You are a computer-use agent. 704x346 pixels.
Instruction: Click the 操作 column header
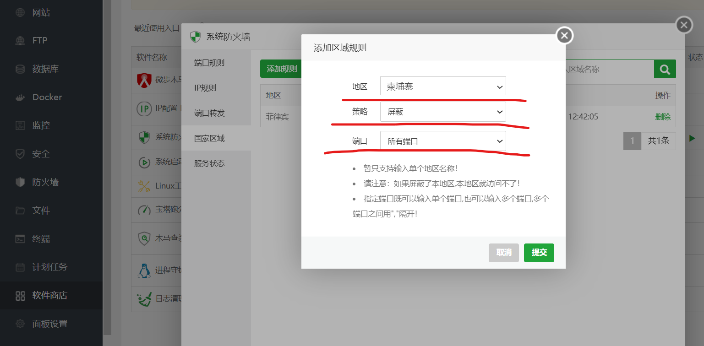[663, 95]
